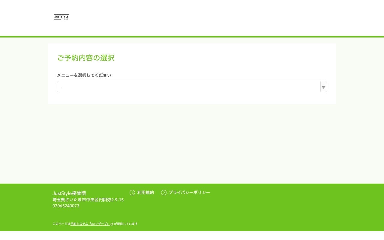Click the phone number 07065240073
The image size is (384, 240).
pos(66,206)
